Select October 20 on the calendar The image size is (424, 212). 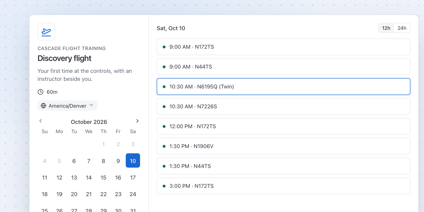(x=74, y=194)
